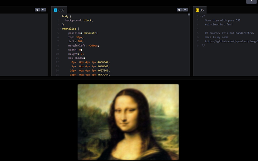Click the 'box-shadow:' property line
The width and height of the screenshot is (258, 161).
(x=77, y=58)
